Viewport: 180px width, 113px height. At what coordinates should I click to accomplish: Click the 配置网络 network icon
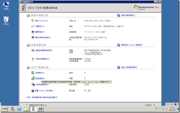pyautogui.click(x=33, y=32)
